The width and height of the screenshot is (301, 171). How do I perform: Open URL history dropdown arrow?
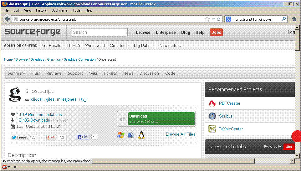click(213, 19)
